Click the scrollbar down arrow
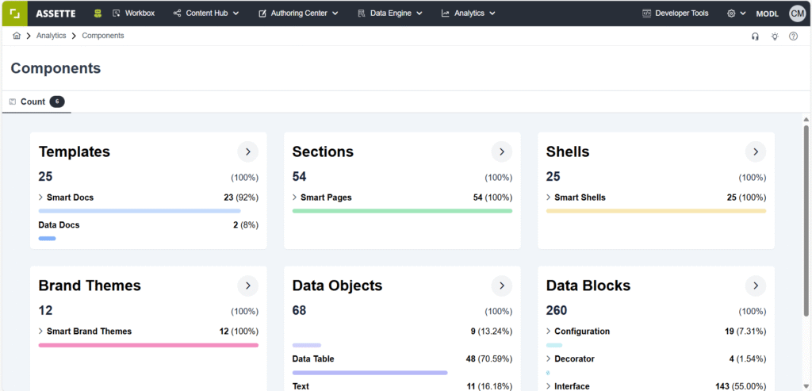This screenshot has height=391, width=812. pyautogui.click(x=806, y=385)
